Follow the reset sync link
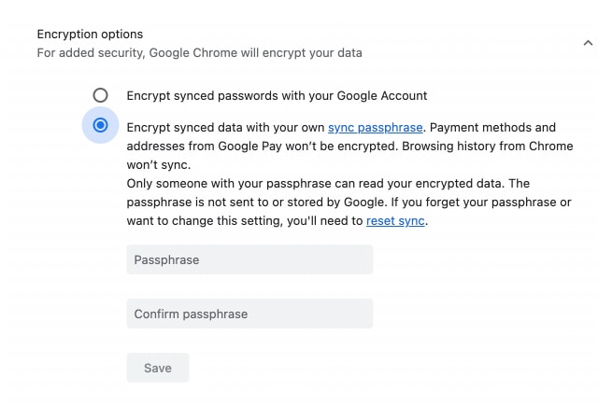The height and width of the screenshot is (405, 598). pyautogui.click(x=395, y=221)
